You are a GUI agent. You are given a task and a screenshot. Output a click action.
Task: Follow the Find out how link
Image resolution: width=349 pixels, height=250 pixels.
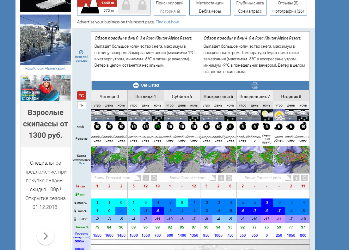click(x=167, y=22)
